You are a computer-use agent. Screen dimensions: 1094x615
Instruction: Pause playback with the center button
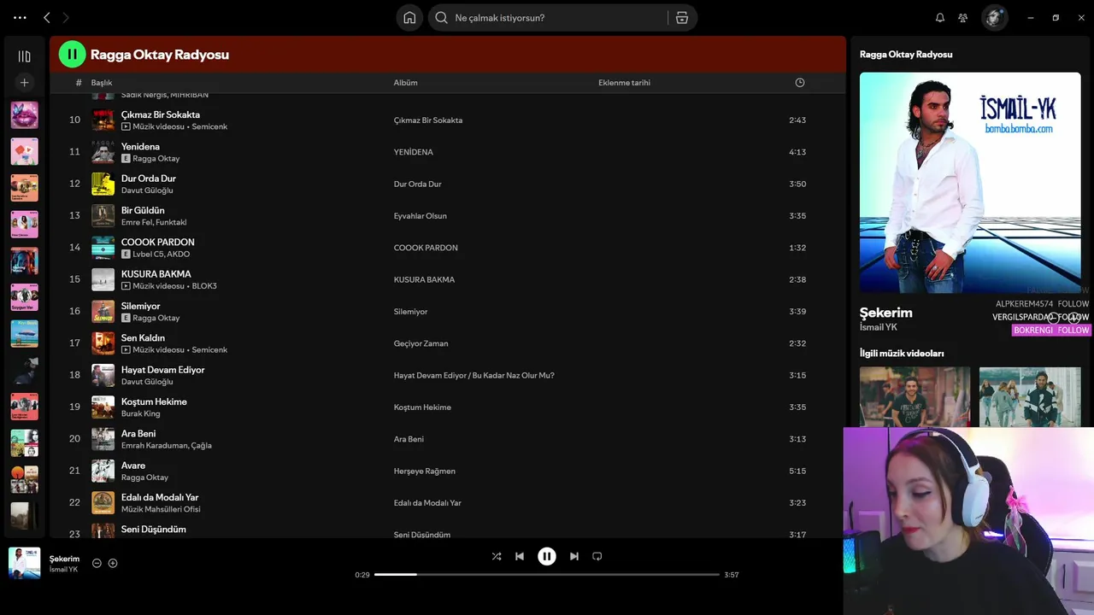(x=547, y=556)
